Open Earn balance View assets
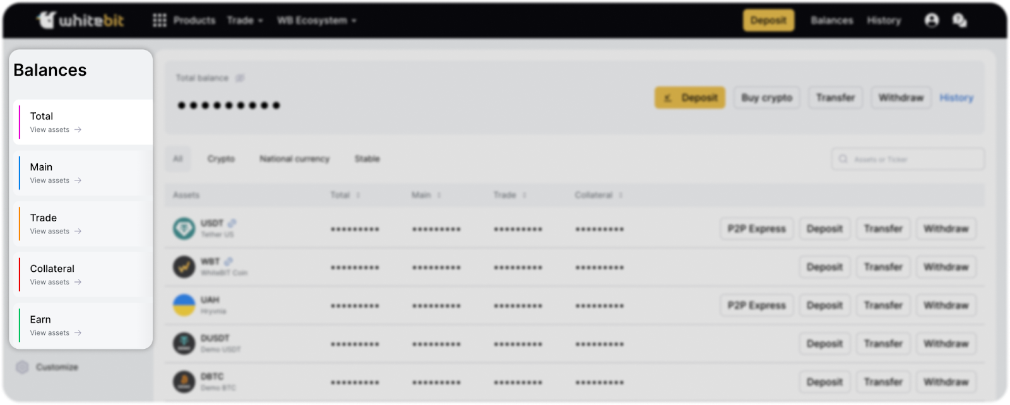 click(56, 333)
